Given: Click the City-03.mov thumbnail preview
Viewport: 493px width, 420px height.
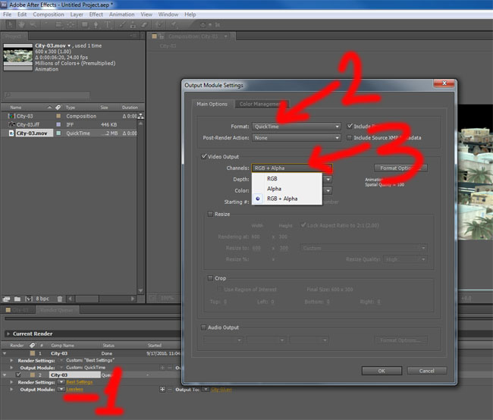Looking at the screenshot, I should tap(18, 57).
